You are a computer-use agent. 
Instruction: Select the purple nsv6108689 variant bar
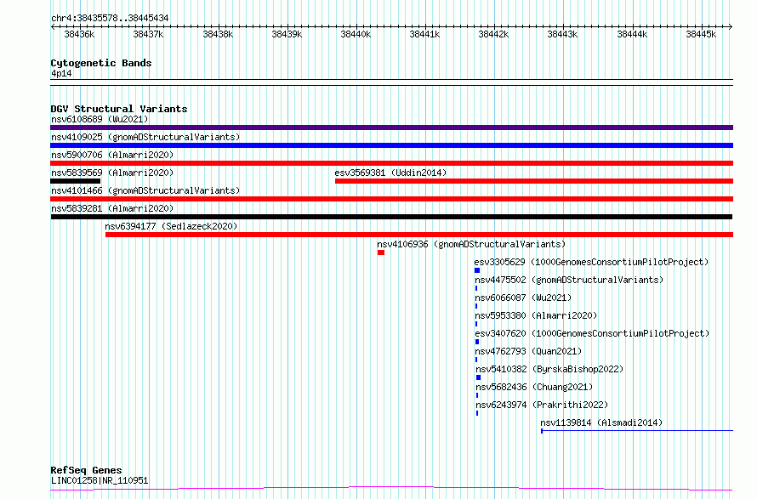391,128
